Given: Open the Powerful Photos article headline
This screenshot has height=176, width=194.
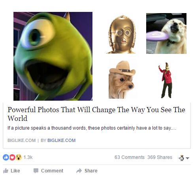Looking at the screenshot, I should [x=96, y=114].
